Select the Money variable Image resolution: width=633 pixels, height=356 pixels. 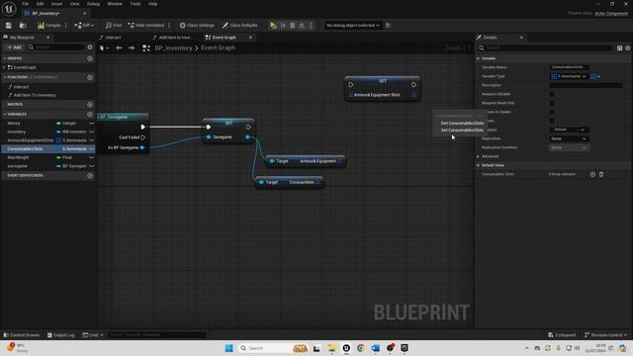click(x=14, y=123)
